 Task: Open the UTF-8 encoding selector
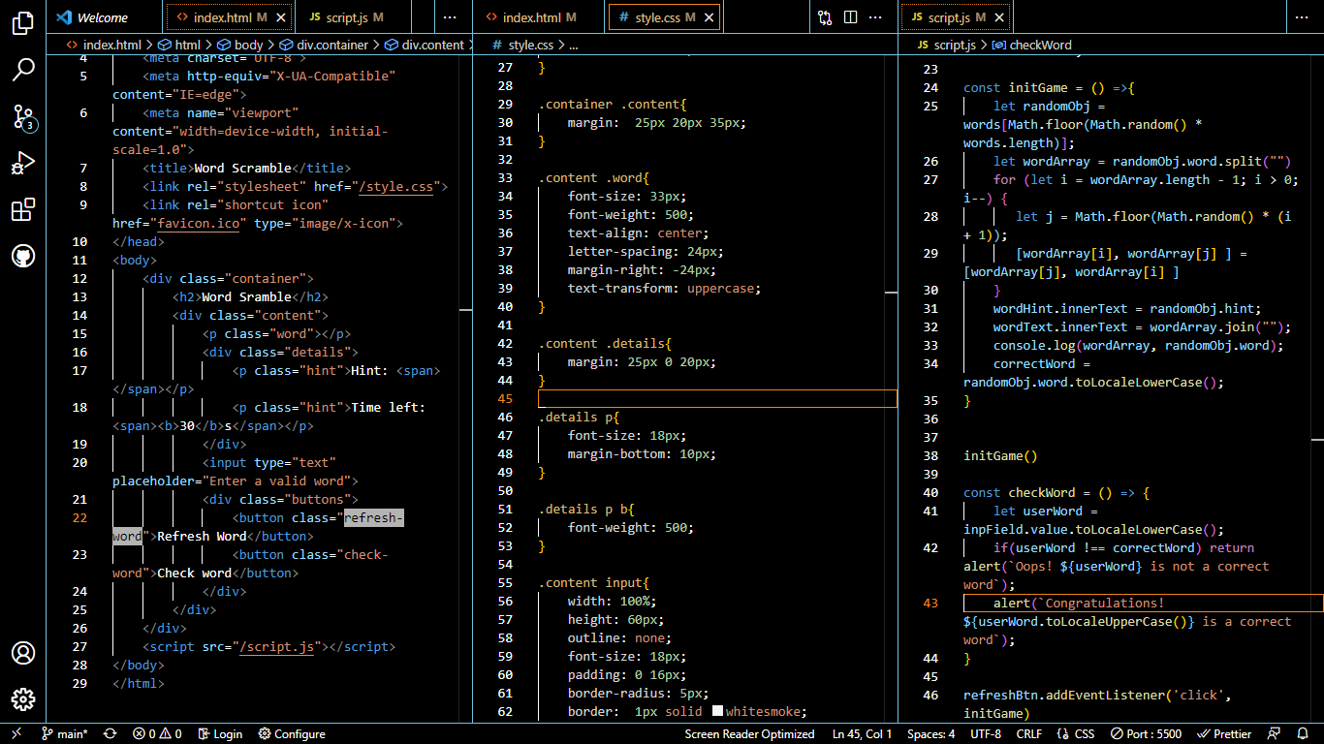pos(985,734)
